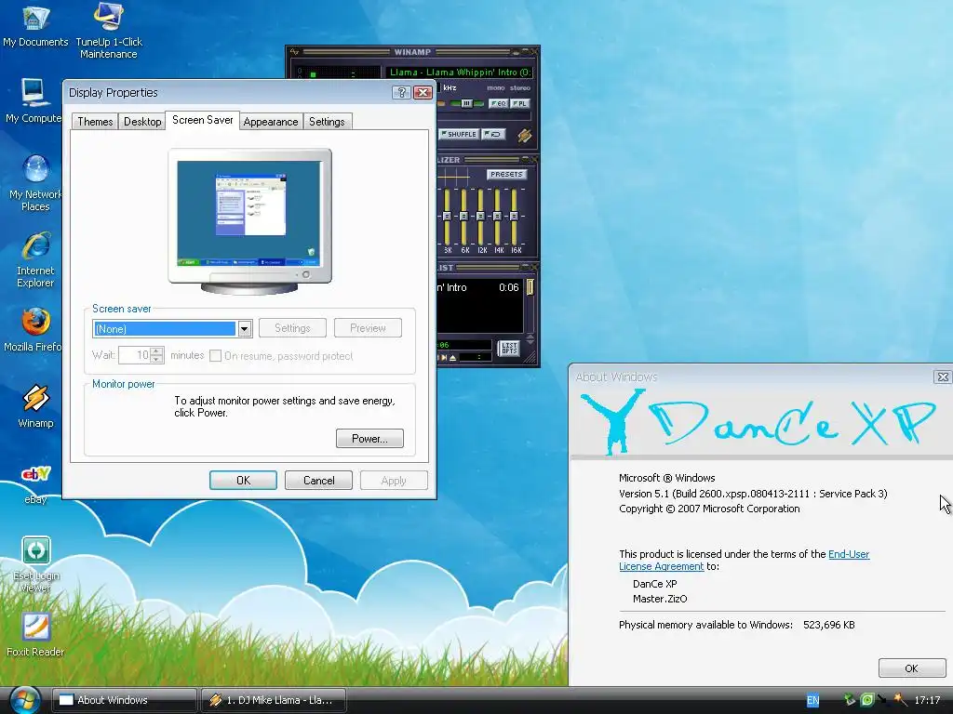The width and height of the screenshot is (953, 714).
Task: Select Mozilla Firefox desktop icon
Action: click(34, 330)
